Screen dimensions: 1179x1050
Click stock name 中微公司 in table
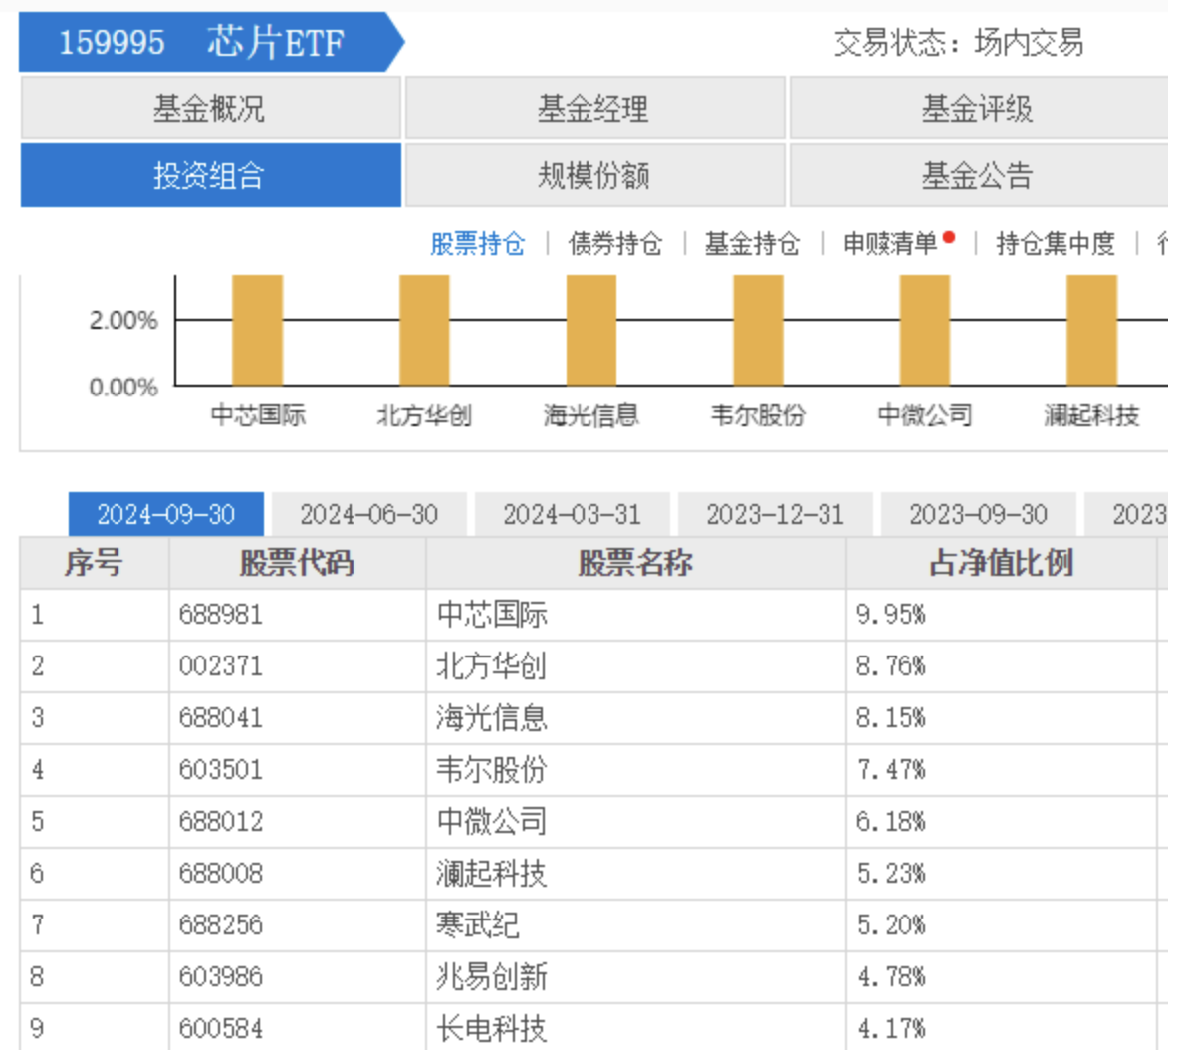point(492,821)
